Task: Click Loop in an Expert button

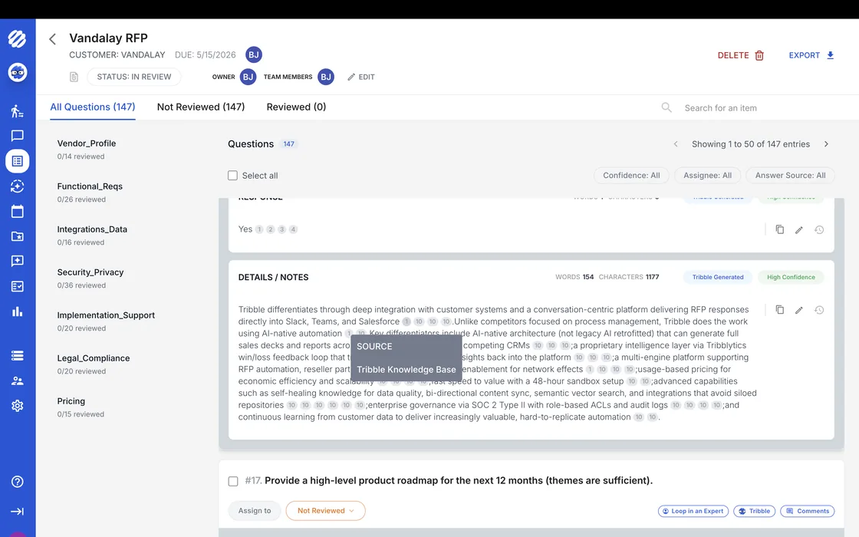Action: (x=693, y=511)
